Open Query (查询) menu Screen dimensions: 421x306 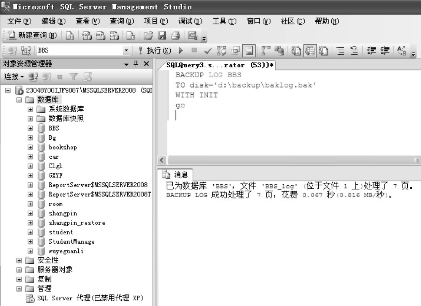[122, 21]
